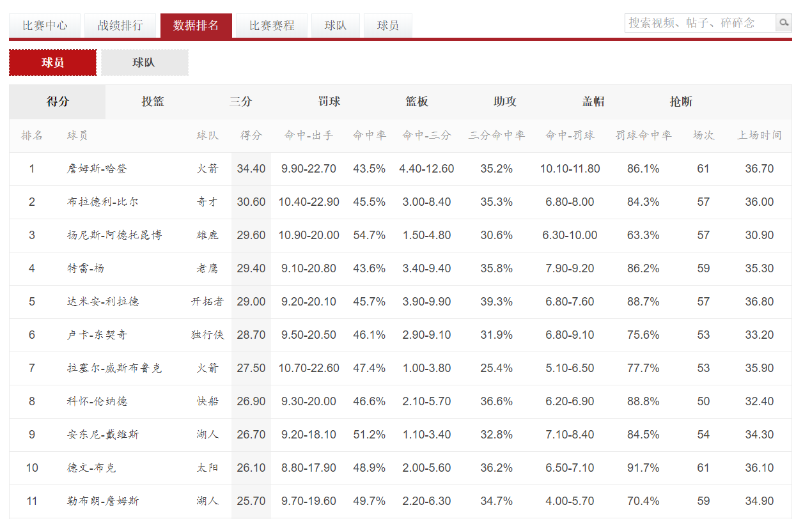Open the 战绩排行 tab
The image size is (803, 519).
[120, 26]
